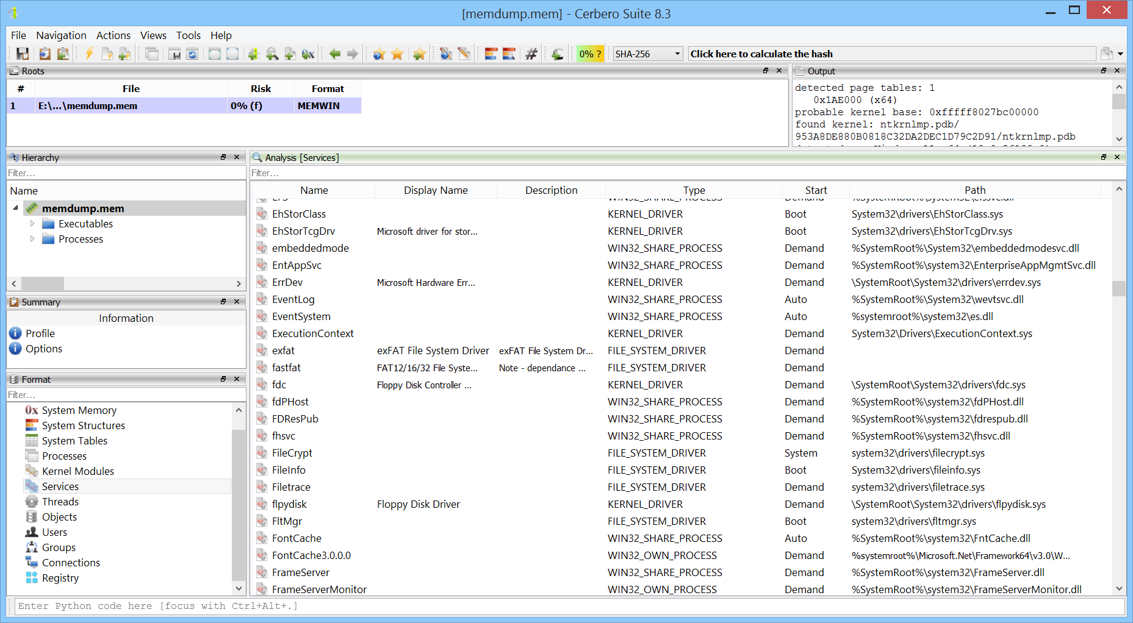This screenshot has width=1133, height=623.
Task: Sort services by Display Name column
Action: click(436, 190)
